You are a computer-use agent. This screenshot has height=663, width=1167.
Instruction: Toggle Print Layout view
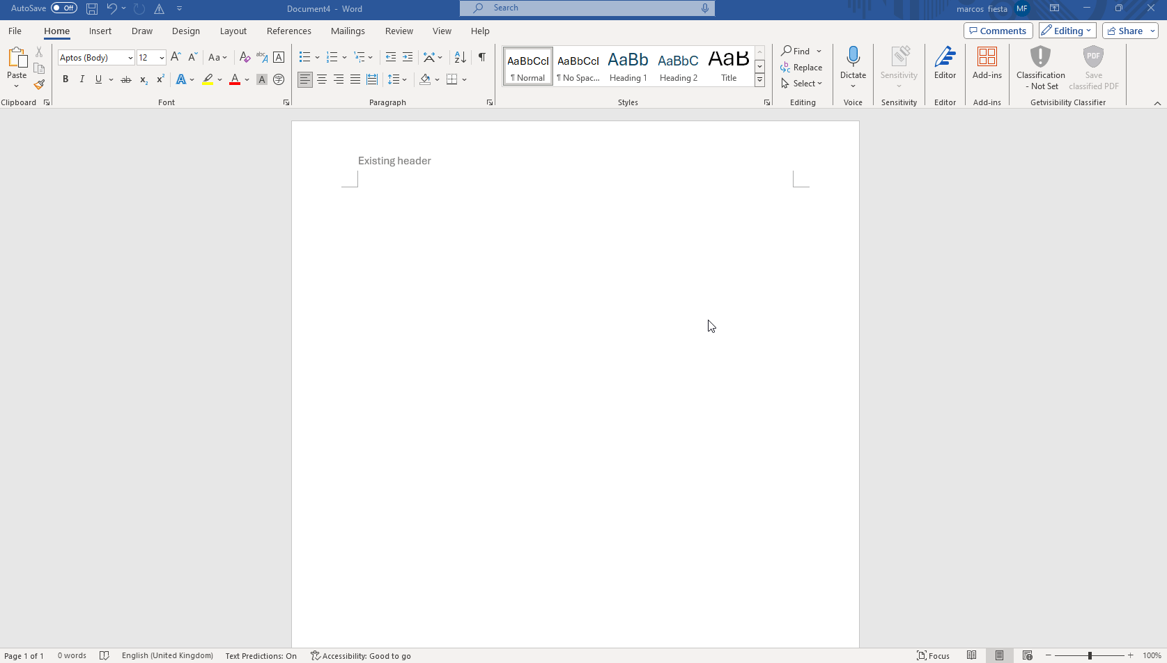(999, 655)
